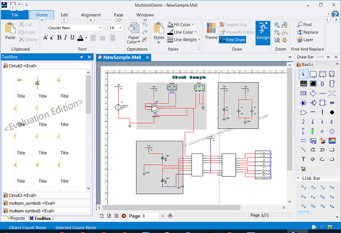Click the redo arrow in Operations

[145, 32]
